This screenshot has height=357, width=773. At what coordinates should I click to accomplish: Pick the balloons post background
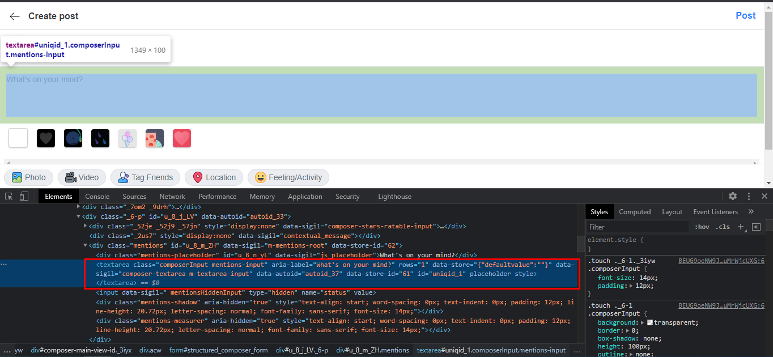click(x=128, y=138)
